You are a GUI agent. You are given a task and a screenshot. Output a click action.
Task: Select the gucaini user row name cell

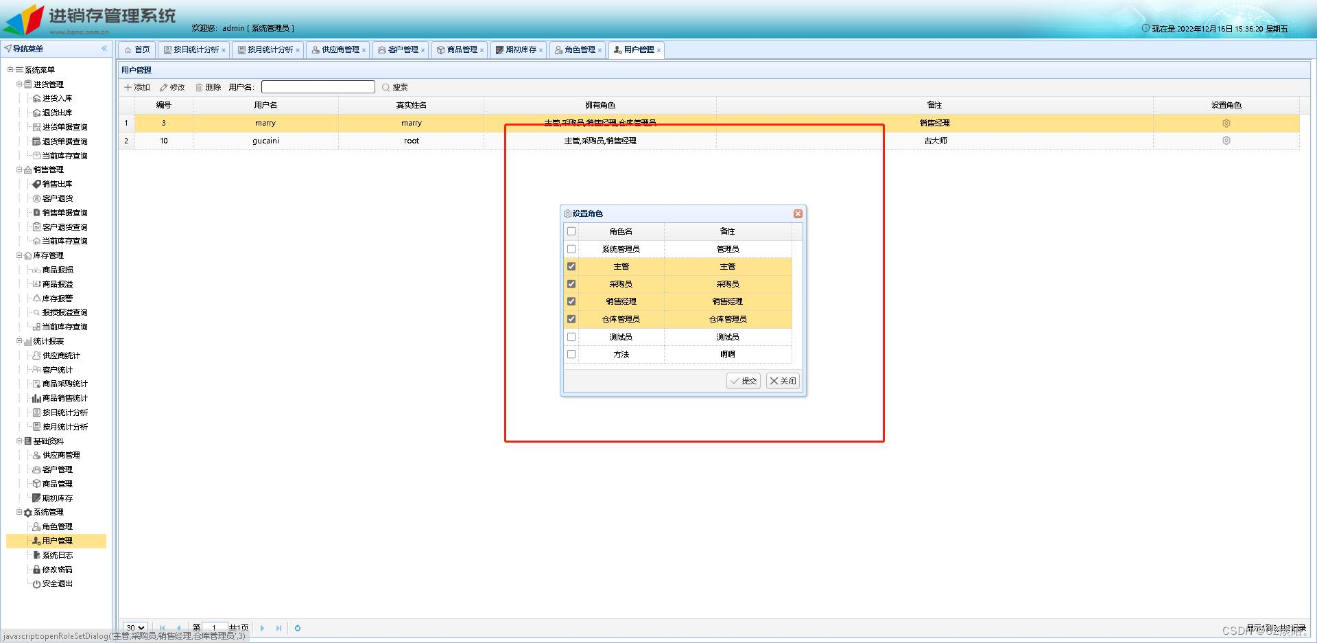265,141
